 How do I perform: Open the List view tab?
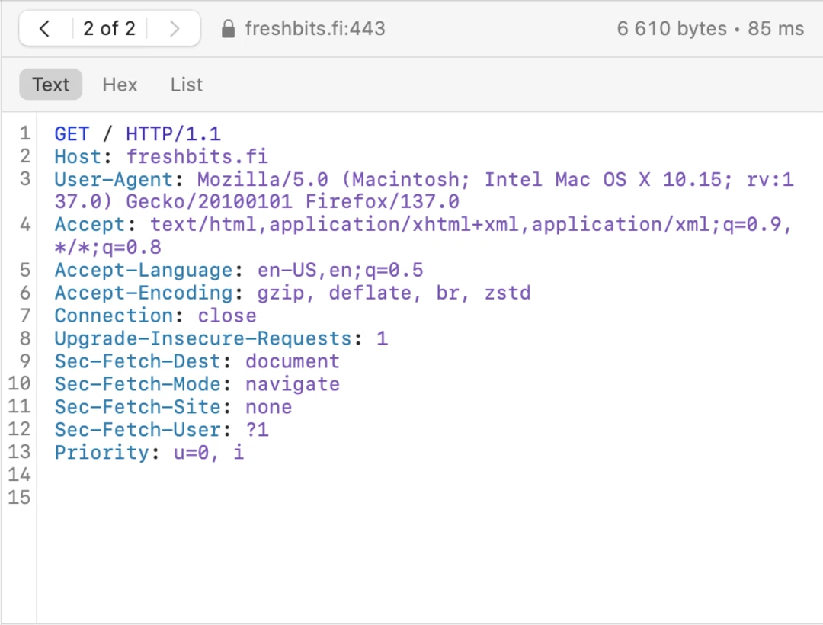tap(187, 85)
